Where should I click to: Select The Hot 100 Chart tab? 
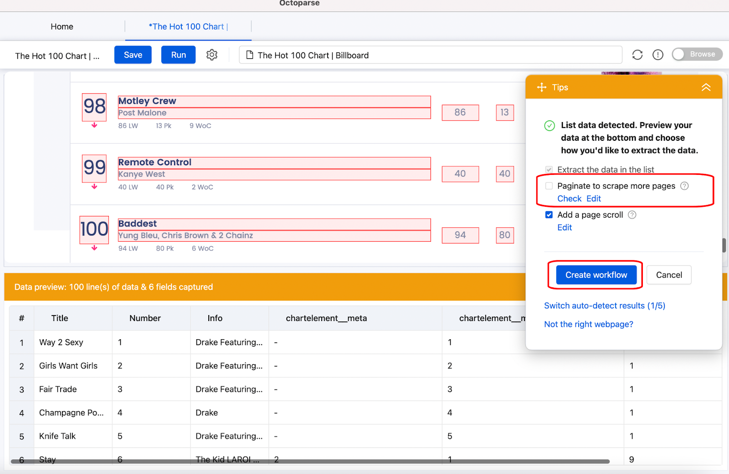point(188,26)
